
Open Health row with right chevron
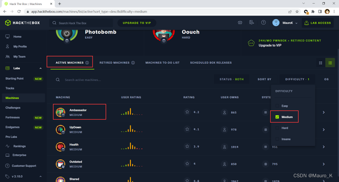pyautogui.click(x=324, y=147)
